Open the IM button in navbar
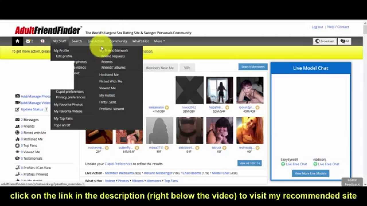The height and width of the screenshot is (206, 367). [345, 41]
